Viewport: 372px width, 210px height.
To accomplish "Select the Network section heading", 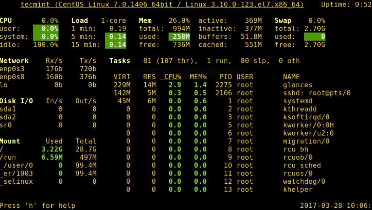I will 14,61.
